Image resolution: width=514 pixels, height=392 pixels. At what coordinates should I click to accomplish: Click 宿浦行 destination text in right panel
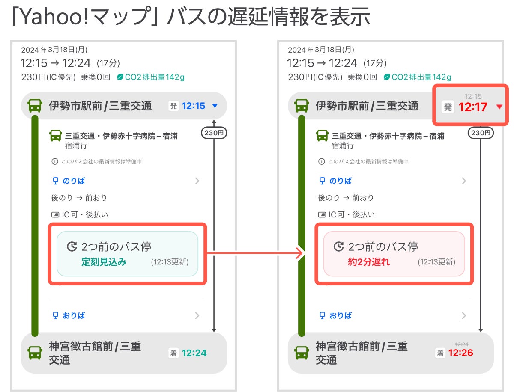point(343,146)
